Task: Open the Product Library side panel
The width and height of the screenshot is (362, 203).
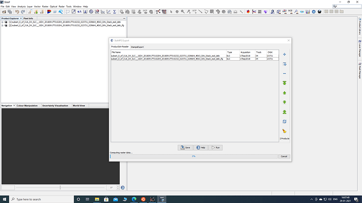Action: 360,27
